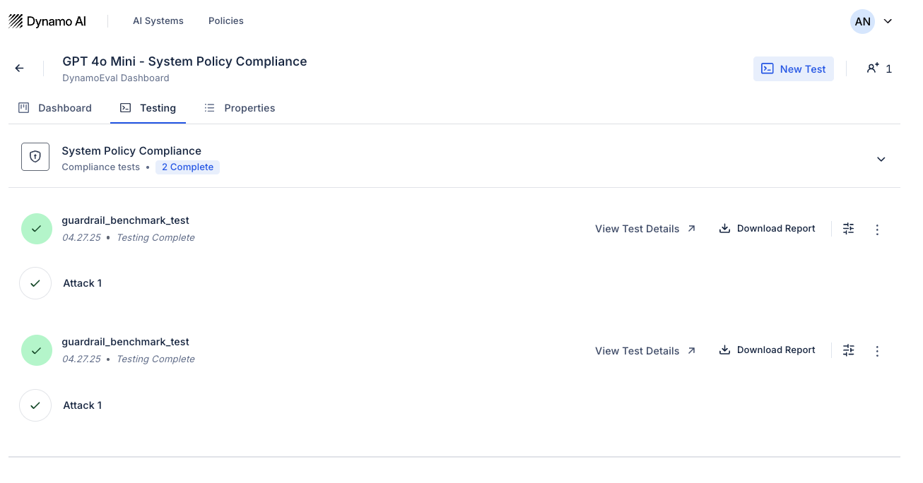Viewport: 923px width, 483px height.
Task: Switch to the Properties tab
Action: click(240, 108)
